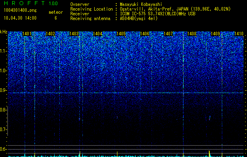Click the 0.7 frequency axis label
The width and height of the screenshot is (247, 157).
pyautogui.click(x=3, y=130)
